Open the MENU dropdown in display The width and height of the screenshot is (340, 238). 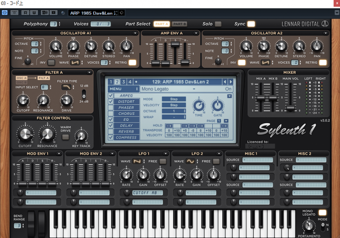pos(123,89)
